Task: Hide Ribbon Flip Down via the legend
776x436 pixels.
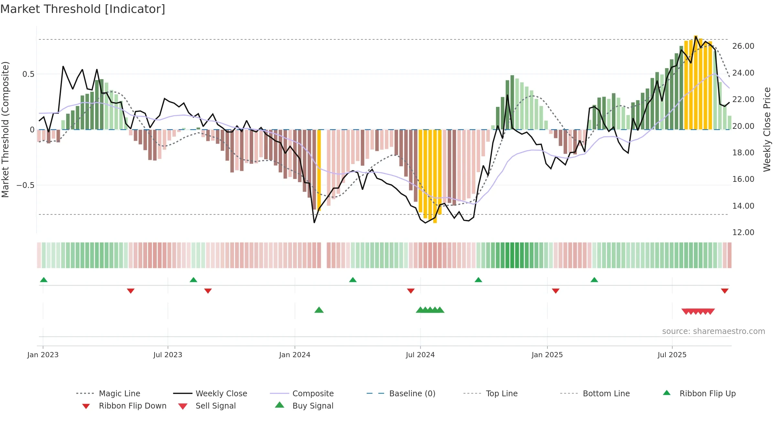Action: (x=124, y=406)
